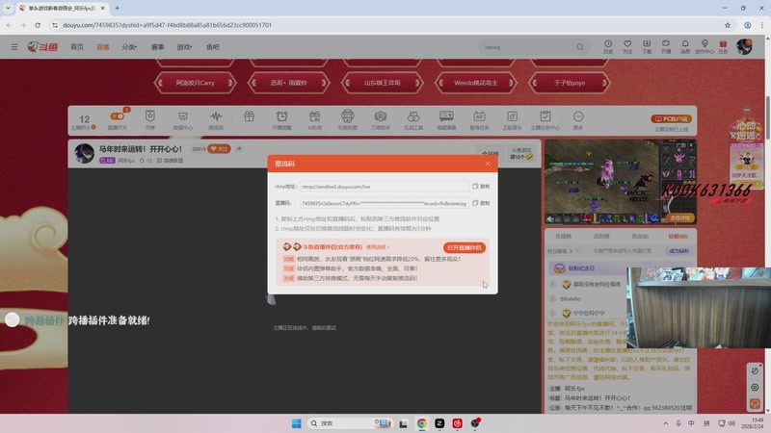Open the danmaku message toolbar icon
This screenshot has width=771, height=433.
click(446, 119)
